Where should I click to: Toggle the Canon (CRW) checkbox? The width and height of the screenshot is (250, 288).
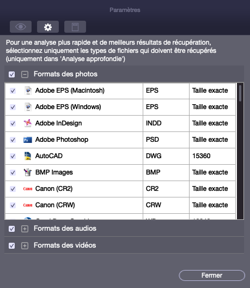tap(13, 205)
